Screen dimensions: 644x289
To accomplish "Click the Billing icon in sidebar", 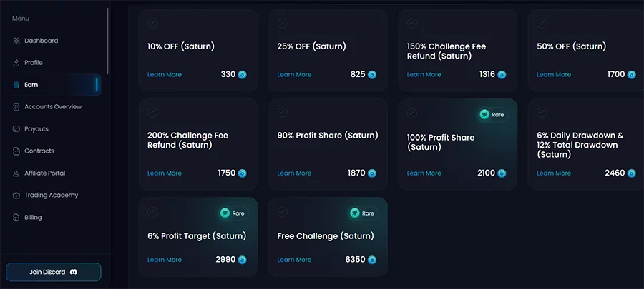I will click(x=16, y=218).
